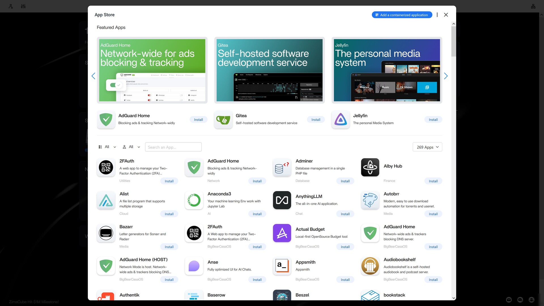The width and height of the screenshot is (544, 306).
Task: Install the Alist app
Action: (169, 214)
